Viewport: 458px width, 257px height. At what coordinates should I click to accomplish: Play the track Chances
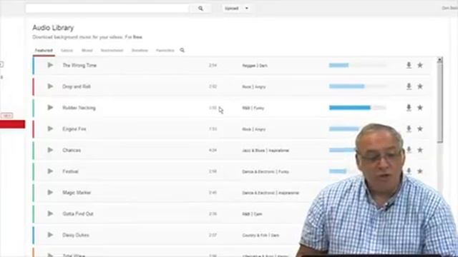click(50, 150)
